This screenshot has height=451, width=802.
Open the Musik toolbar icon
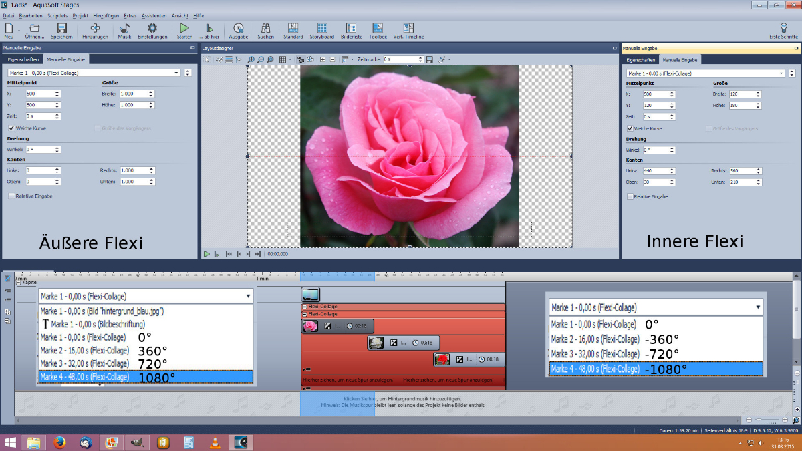click(x=124, y=29)
